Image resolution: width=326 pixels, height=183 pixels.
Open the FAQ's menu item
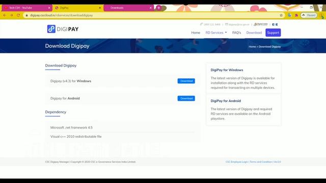coord(236,33)
